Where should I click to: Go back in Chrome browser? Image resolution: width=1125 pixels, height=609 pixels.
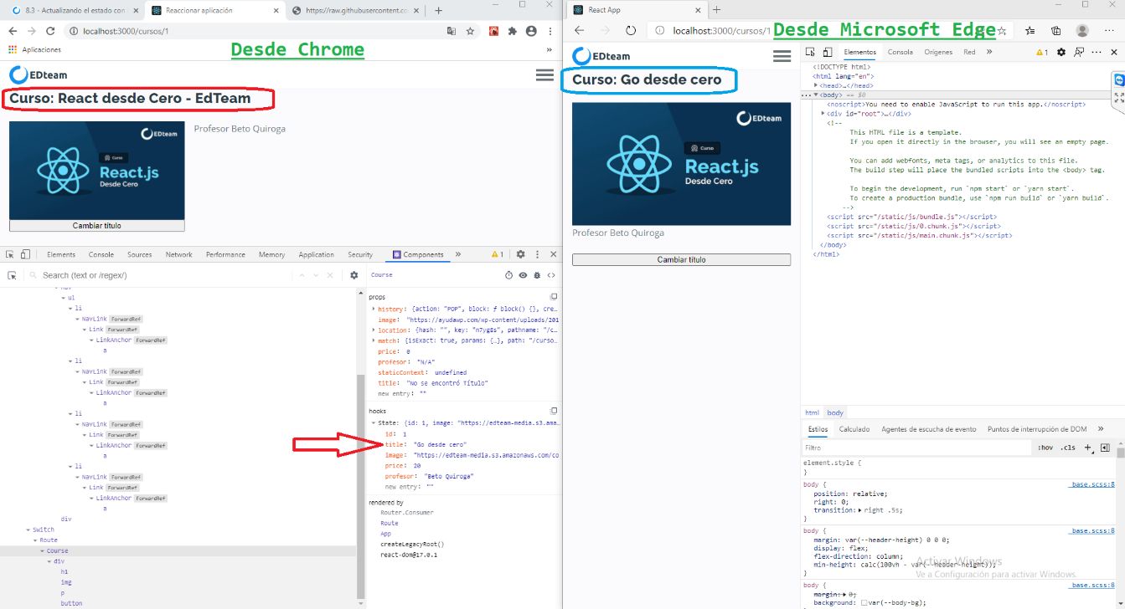pos(12,31)
